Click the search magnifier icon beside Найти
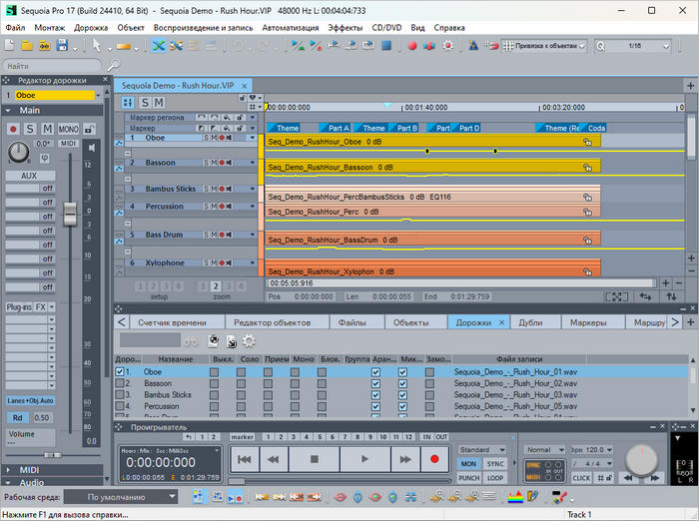Image resolution: width=699 pixels, height=521 pixels. pyautogui.click(x=114, y=66)
